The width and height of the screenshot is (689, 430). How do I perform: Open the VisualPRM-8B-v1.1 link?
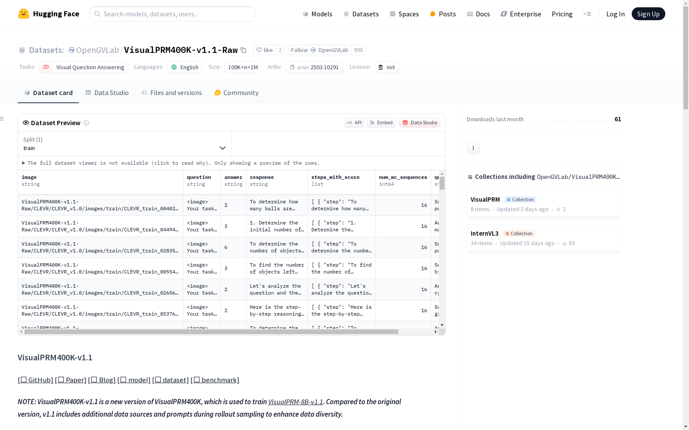295,402
